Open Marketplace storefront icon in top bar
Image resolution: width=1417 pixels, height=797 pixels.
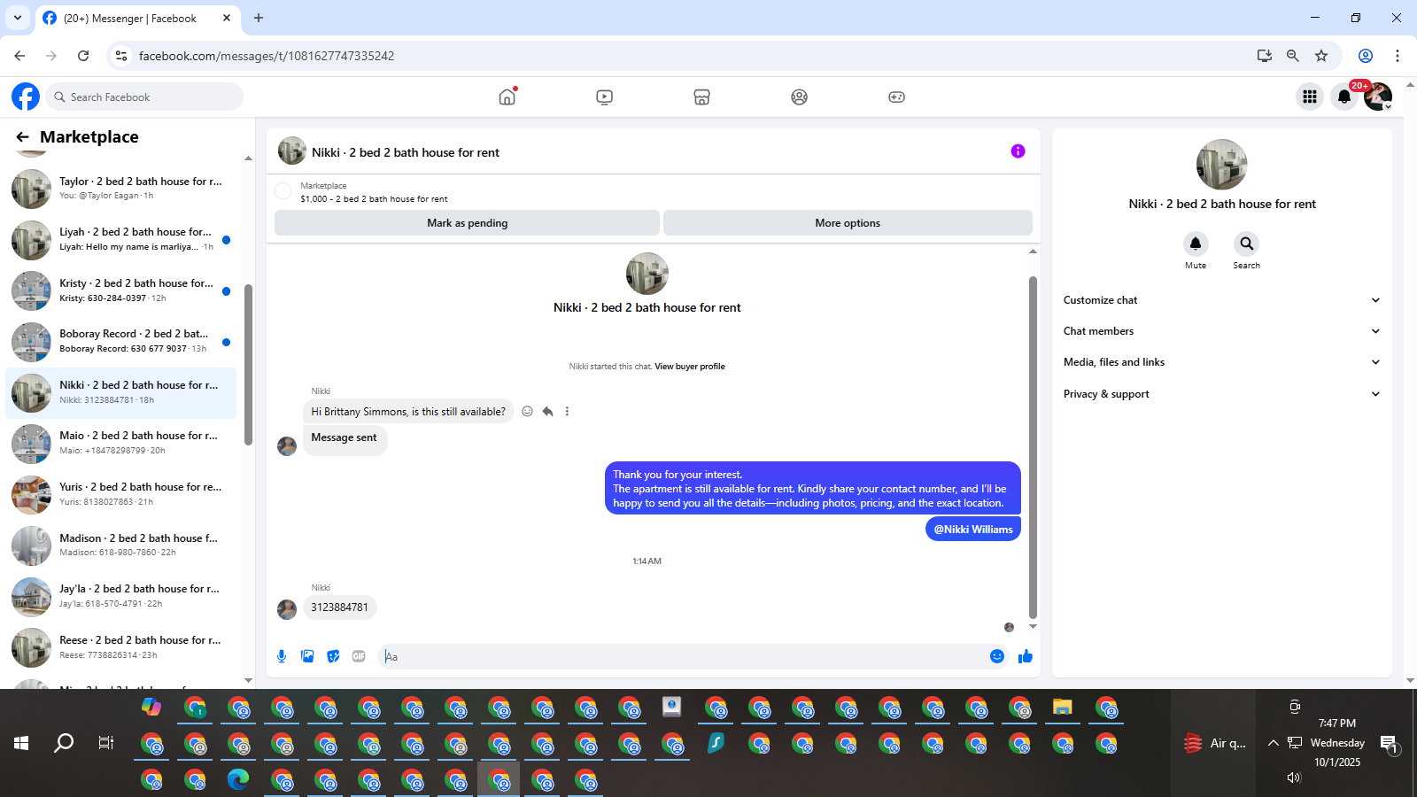pos(701,97)
